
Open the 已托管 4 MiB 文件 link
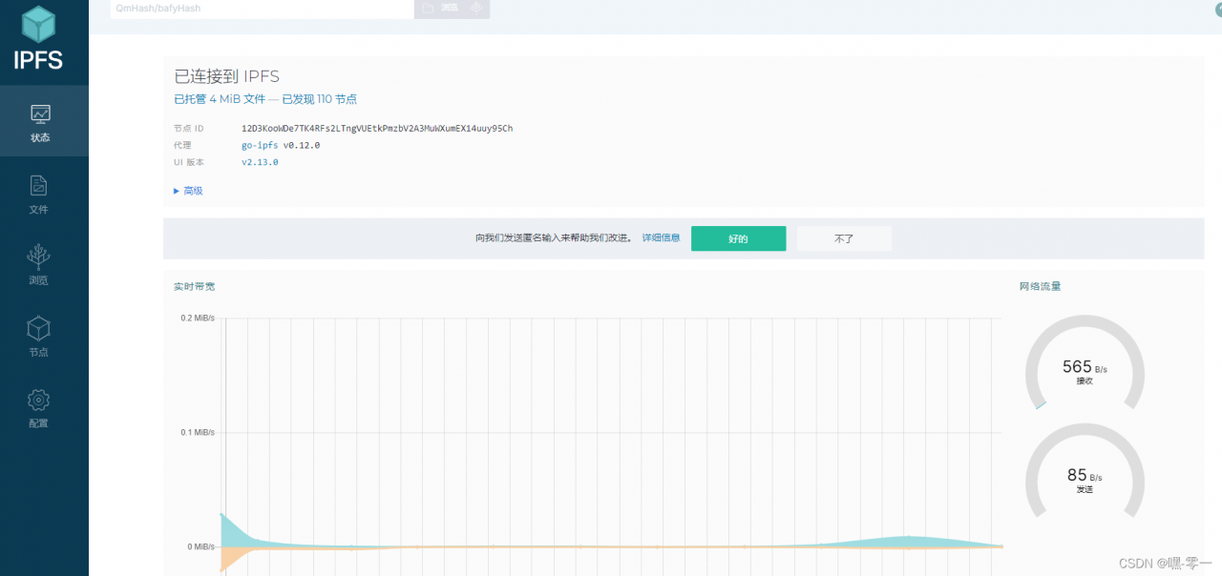(x=220, y=99)
